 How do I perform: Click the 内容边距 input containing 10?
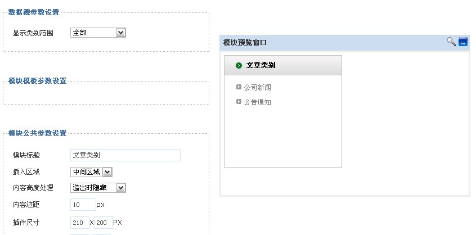(83, 205)
